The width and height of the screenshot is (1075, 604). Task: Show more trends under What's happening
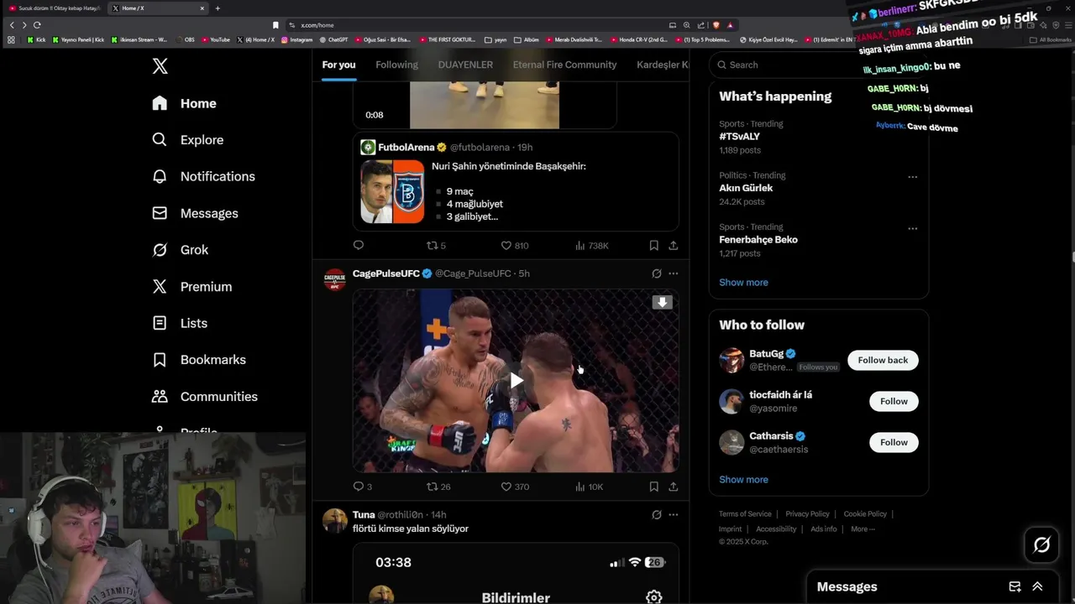743,283
